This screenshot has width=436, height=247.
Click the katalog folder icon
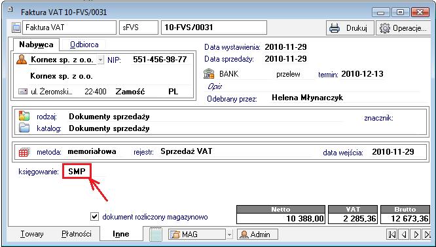pyautogui.click(x=24, y=128)
